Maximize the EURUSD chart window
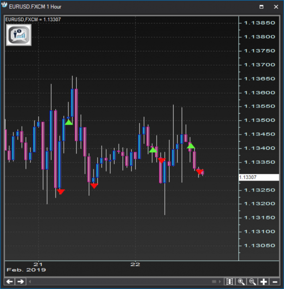 click(262, 7)
